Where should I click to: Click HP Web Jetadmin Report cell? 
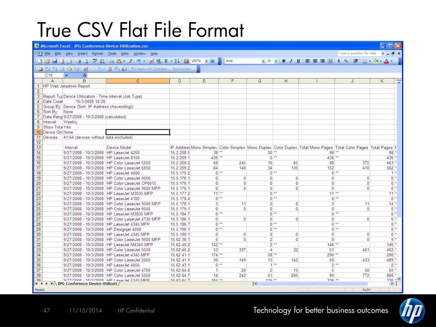(66, 86)
